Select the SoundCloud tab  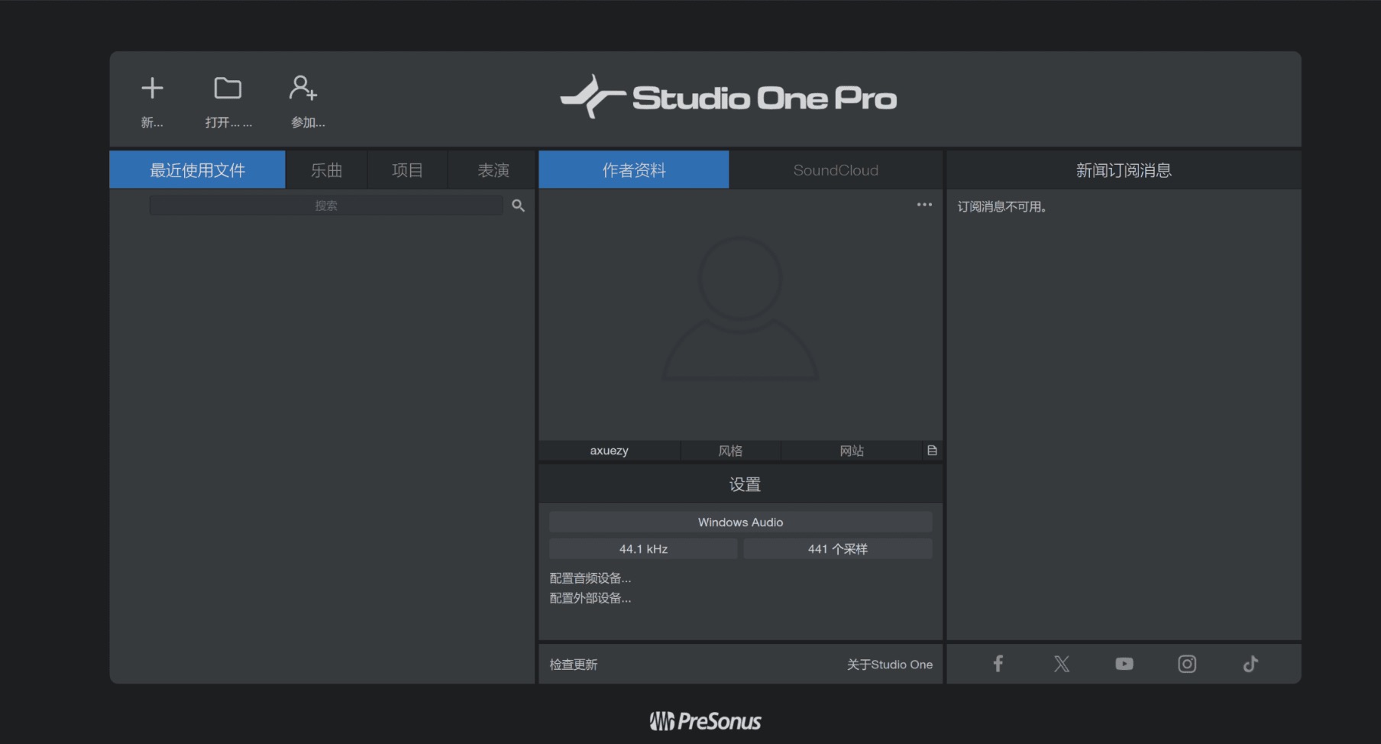tap(836, 170)
